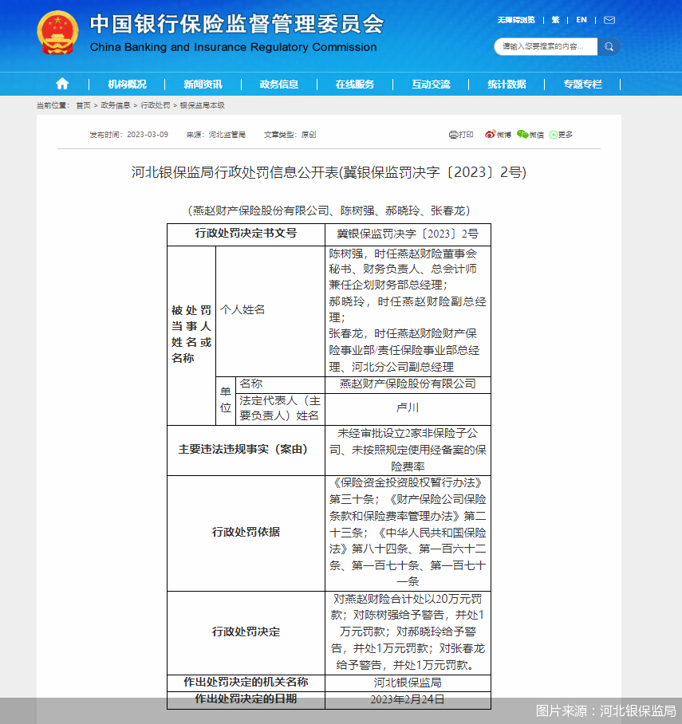Switch to traditional Chinese 繁
Screen dimensions: 682x724
(x=555, y=20)
